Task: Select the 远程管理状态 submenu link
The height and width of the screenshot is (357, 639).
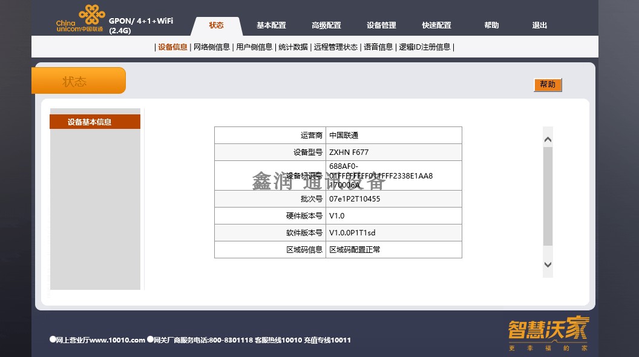Action: point(335,47)
